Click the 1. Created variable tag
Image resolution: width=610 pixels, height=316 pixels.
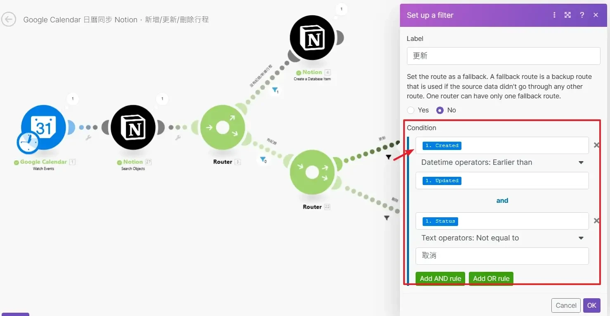pyautogui.click(x=442, y=145)
